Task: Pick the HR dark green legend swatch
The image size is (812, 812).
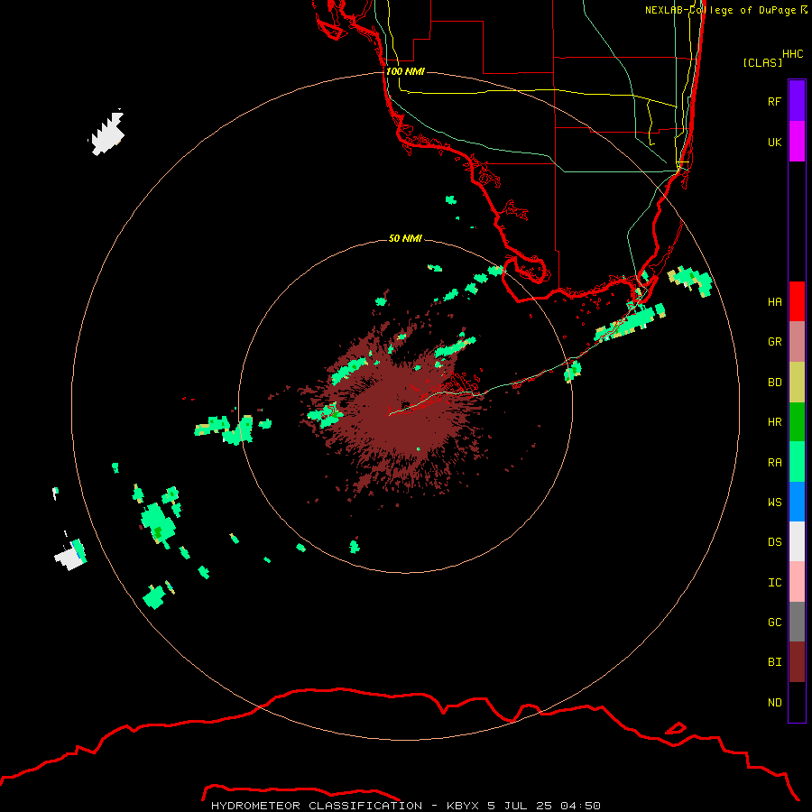Action: tap(797, 422)
